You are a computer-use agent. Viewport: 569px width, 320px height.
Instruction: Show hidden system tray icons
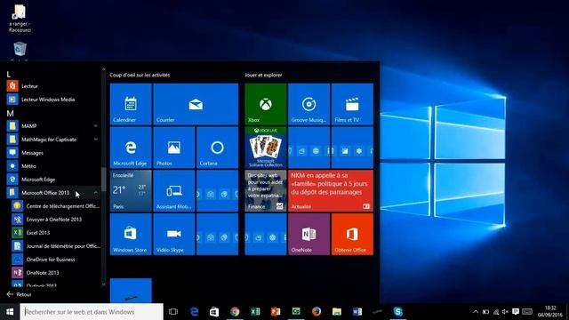(476, 312)
